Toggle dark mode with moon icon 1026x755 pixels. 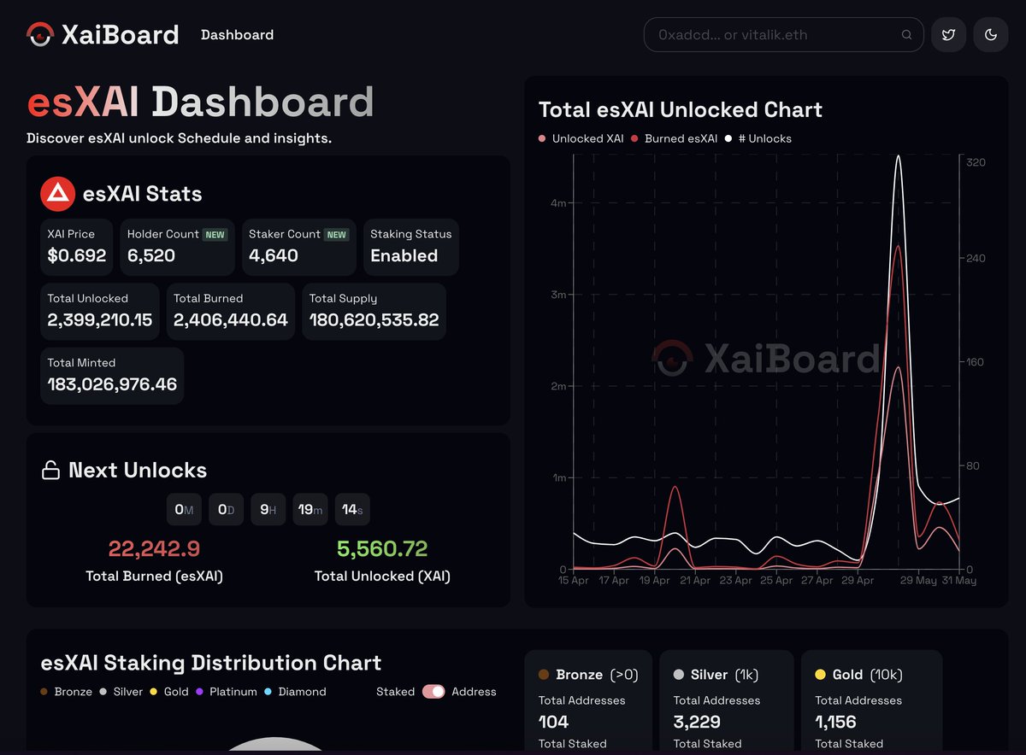click(991, 35)
